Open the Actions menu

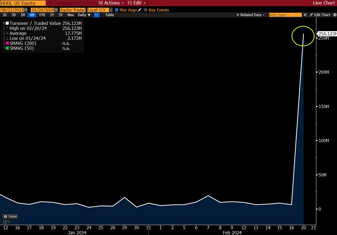point(111,3)
